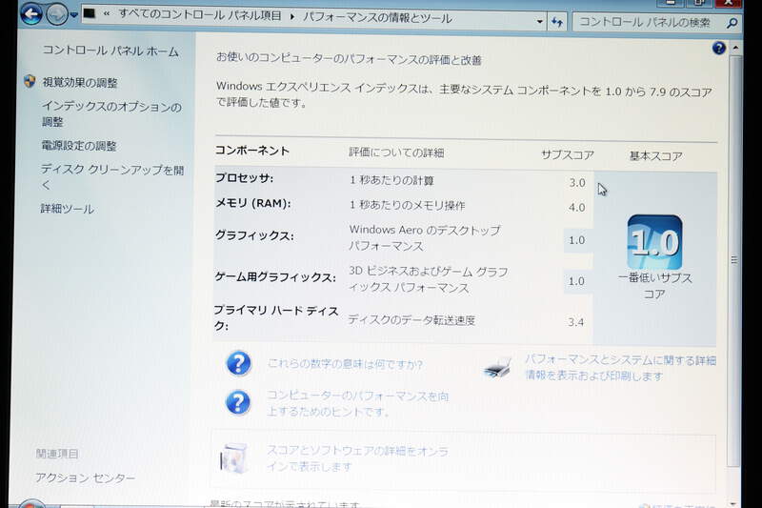
Task: Click the search magnifier icon
Action: 732,23
